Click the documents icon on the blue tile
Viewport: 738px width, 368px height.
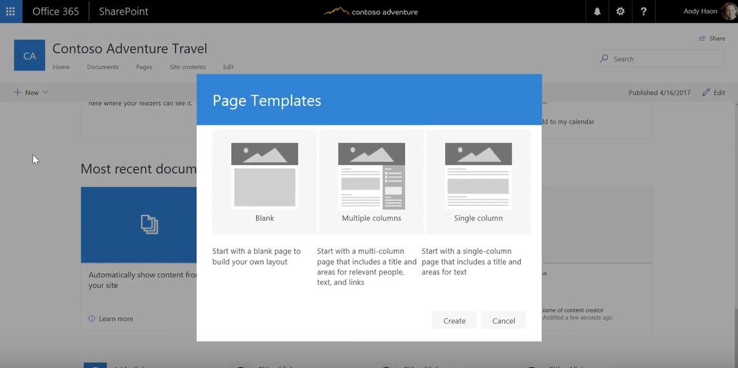pyautogui.click(x=149, y=224)
